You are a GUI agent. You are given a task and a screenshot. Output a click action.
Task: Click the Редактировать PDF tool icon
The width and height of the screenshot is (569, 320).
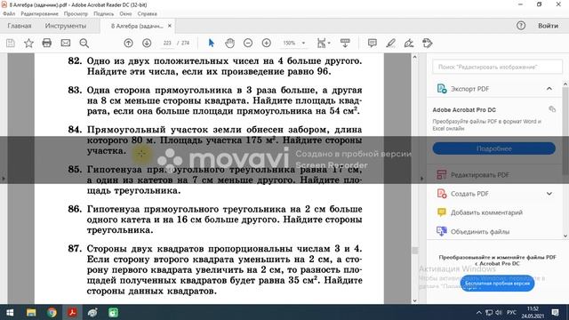pos(442,175)
